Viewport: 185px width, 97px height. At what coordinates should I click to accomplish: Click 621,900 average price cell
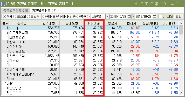coord(116,88)
